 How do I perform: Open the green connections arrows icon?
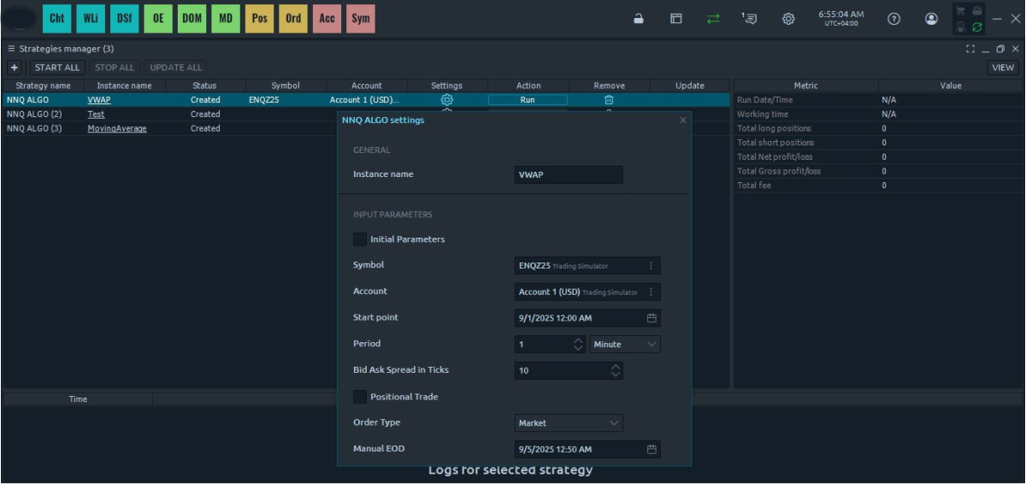713,19
